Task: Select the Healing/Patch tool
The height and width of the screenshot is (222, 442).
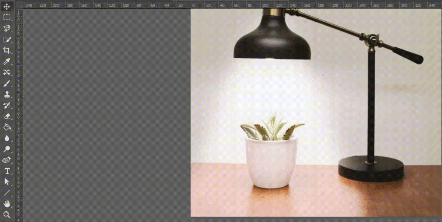Action: (x=7, y=72)
